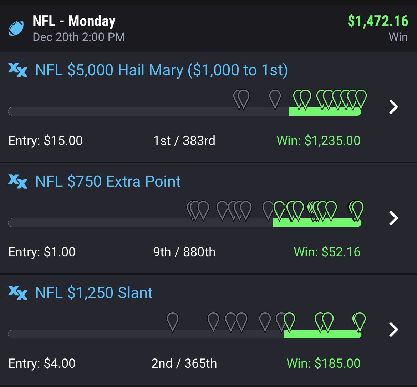
Task: Open NFL $1,250 Slant title
Action: pyautogui.click(x=94, y=292)
